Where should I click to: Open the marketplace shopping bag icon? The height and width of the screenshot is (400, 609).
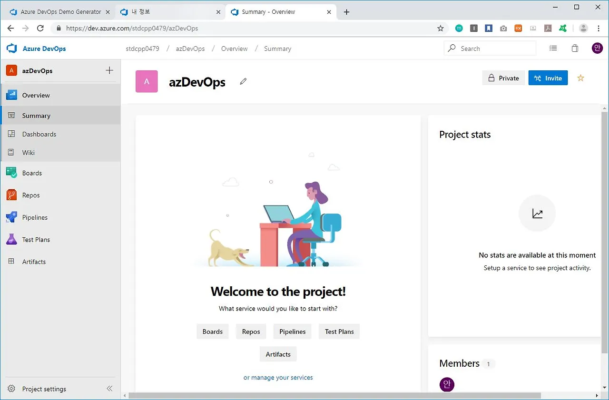click(x=574, y=48)
